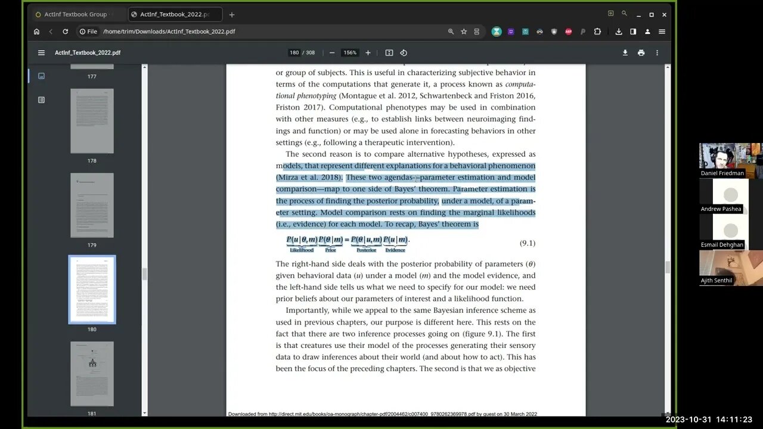Click the shield lock extension icon
Viewport: 763px width, 429px height.
(554, 32)
